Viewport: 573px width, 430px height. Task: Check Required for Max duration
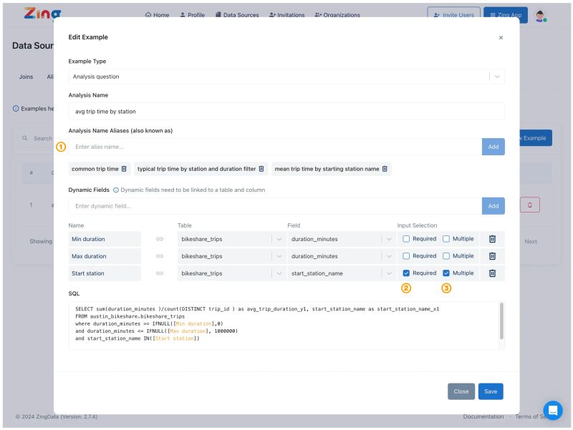pyautogui.click(x=406, y=256)
